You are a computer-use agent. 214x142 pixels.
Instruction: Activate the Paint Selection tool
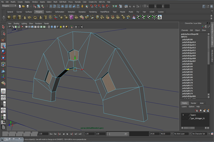point(3,39)
